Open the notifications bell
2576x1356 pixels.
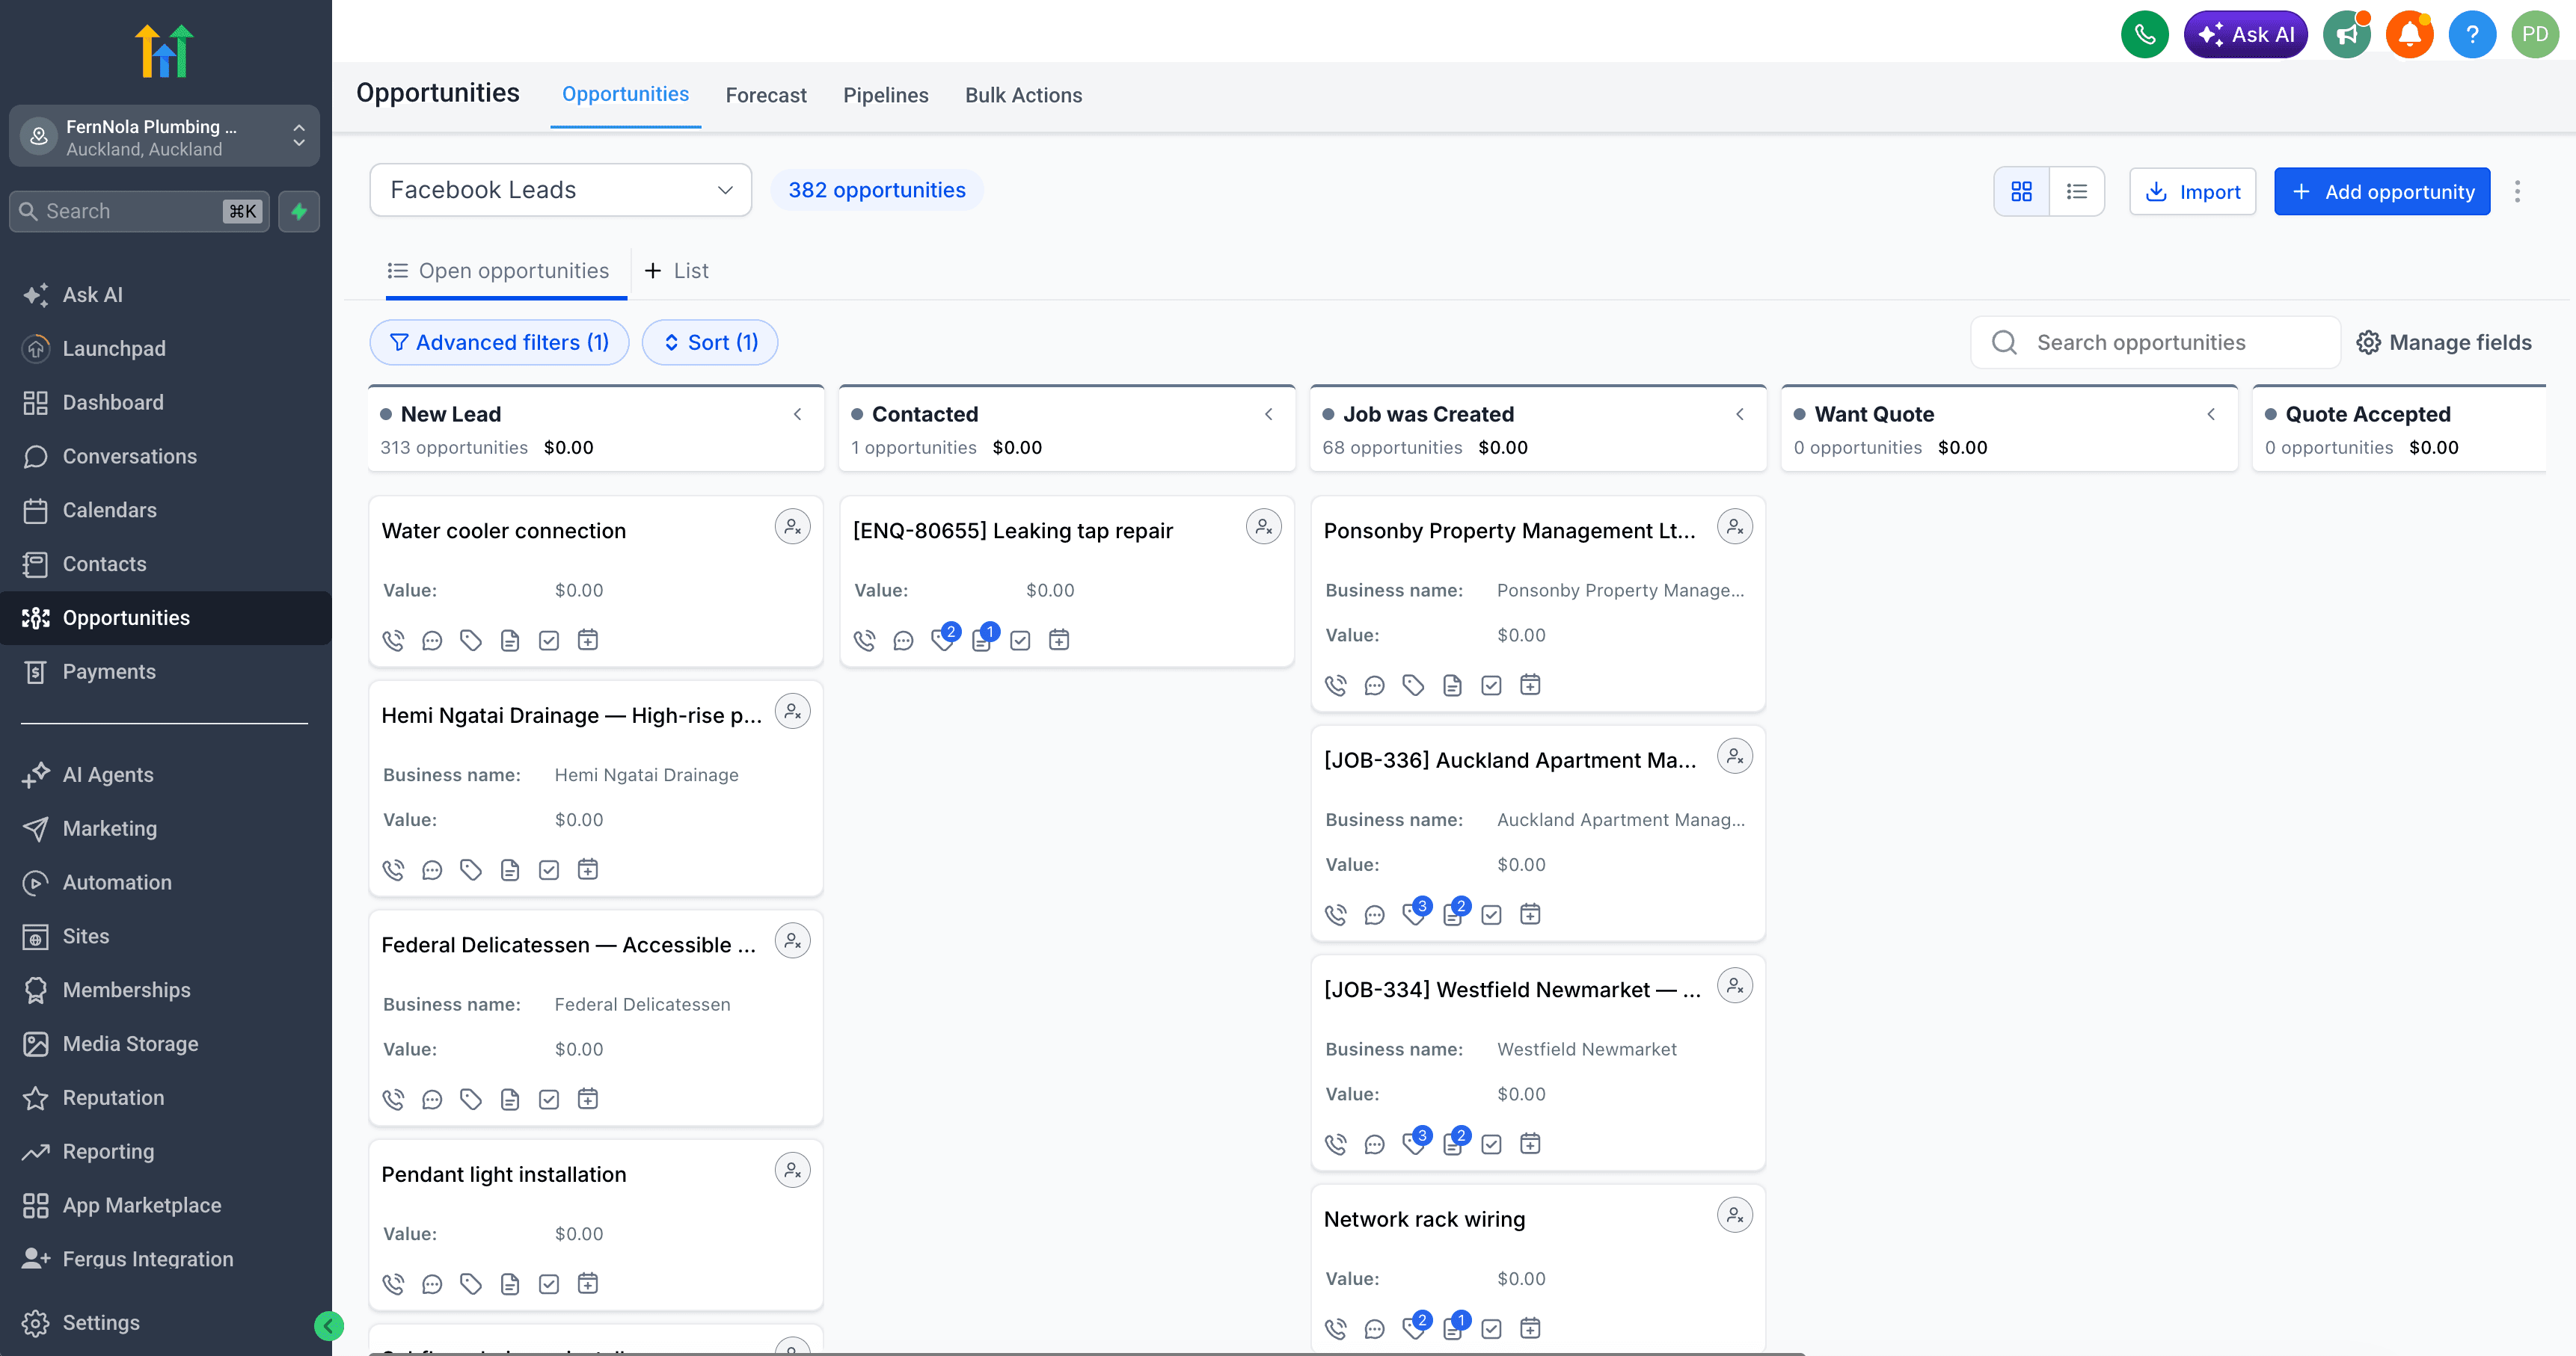point(2409,35)
